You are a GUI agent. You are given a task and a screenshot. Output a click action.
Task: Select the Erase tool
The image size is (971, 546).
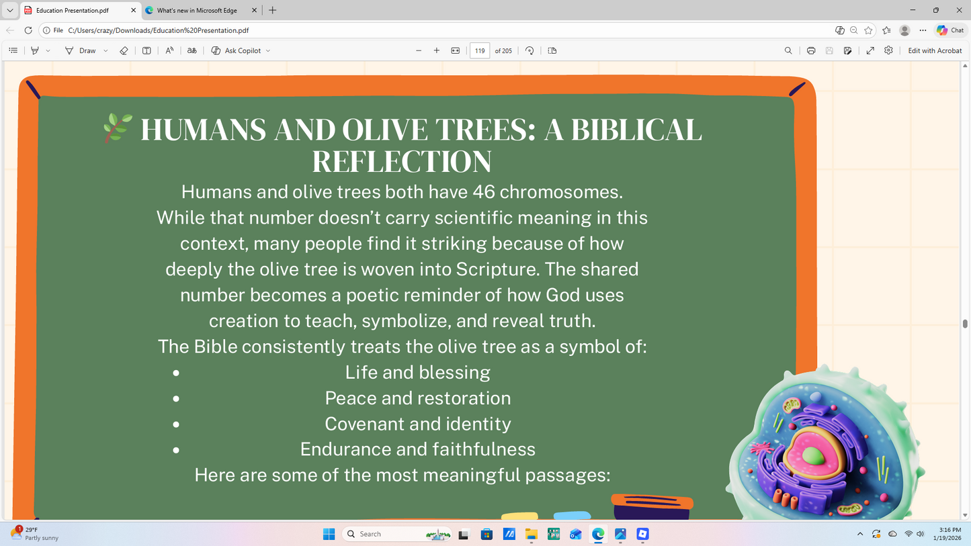[x=124, y=50]
